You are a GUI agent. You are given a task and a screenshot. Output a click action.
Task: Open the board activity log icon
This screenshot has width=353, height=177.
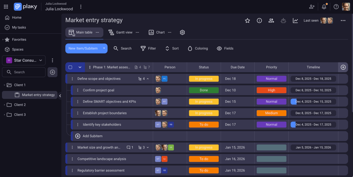pos(295,21)
